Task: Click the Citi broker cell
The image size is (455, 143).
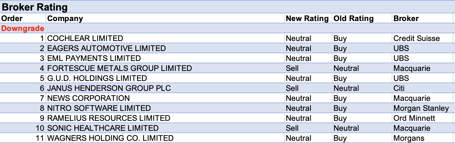Action: (399, 88)
